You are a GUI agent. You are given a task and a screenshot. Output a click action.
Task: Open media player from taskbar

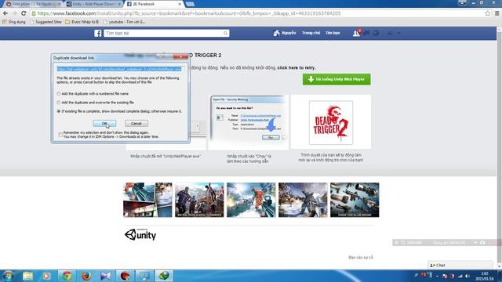coord(47,276)
